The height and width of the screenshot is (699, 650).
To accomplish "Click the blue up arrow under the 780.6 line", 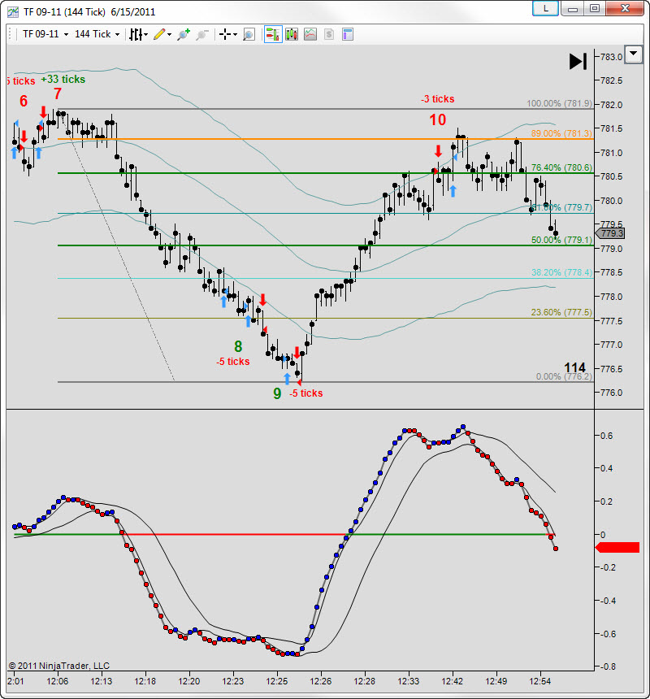I will click(453, 191).
